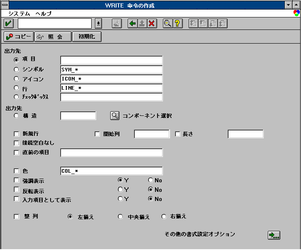The width and height of the screenshot is (301, 250).
Task: Click the next page toolbar icon
Action: point(213,24)
